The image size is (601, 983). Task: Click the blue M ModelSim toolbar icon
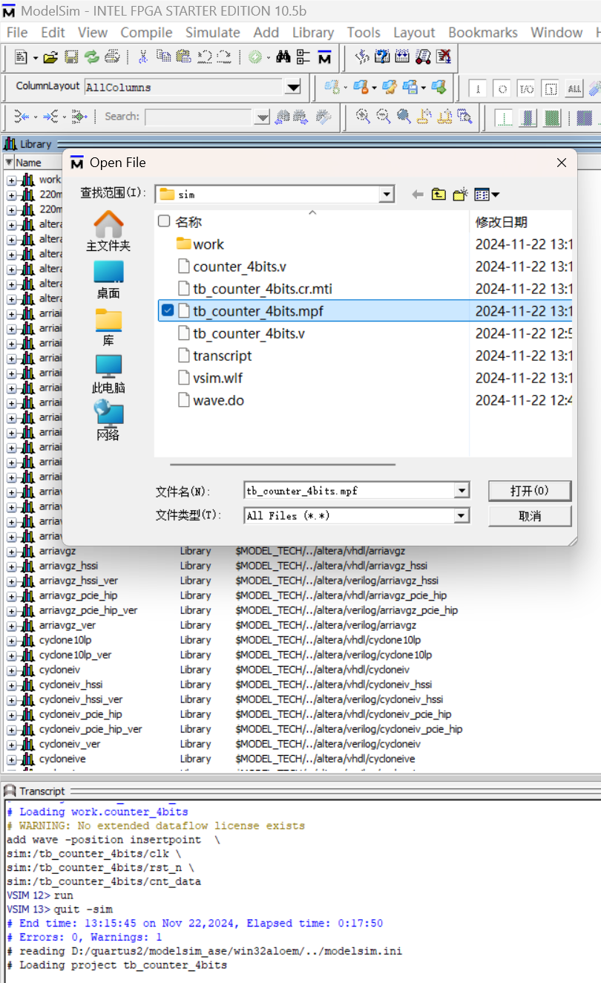tap(324, 57)
